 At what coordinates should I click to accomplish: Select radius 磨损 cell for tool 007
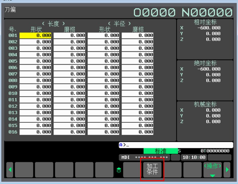tap(137, 74)
